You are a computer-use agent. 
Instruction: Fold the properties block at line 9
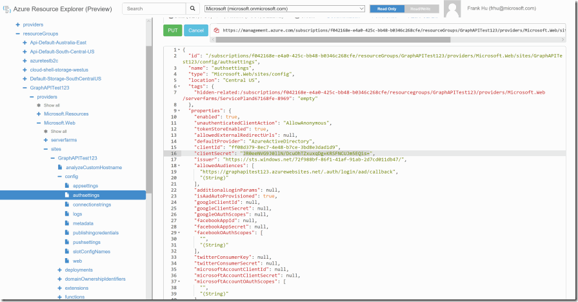179,110
